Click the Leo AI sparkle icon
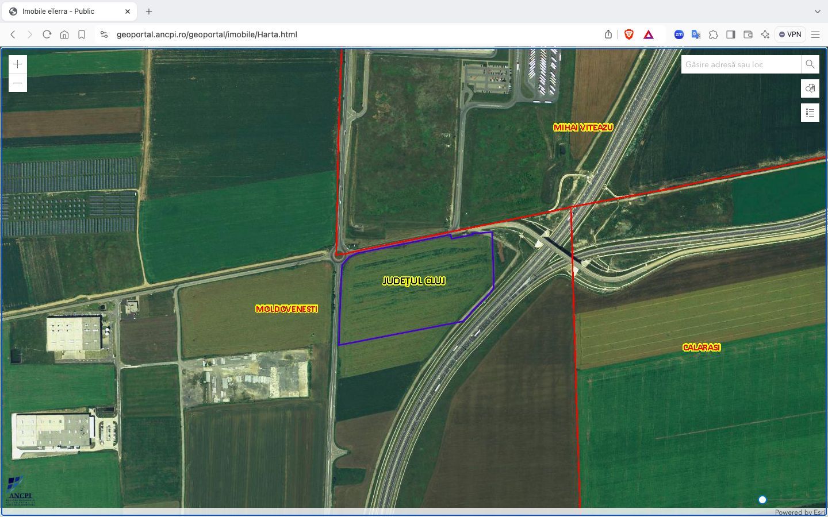828x517 pixels. coord(765,34)
